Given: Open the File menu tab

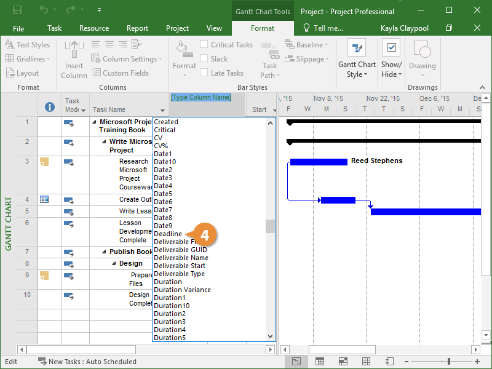Looking at the screenshot, I should point(18,28).
